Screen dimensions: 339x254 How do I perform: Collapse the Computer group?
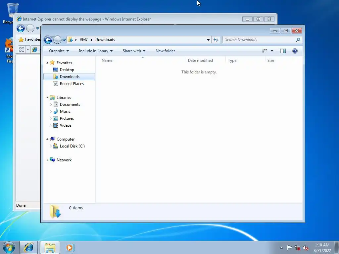(47, 139)
